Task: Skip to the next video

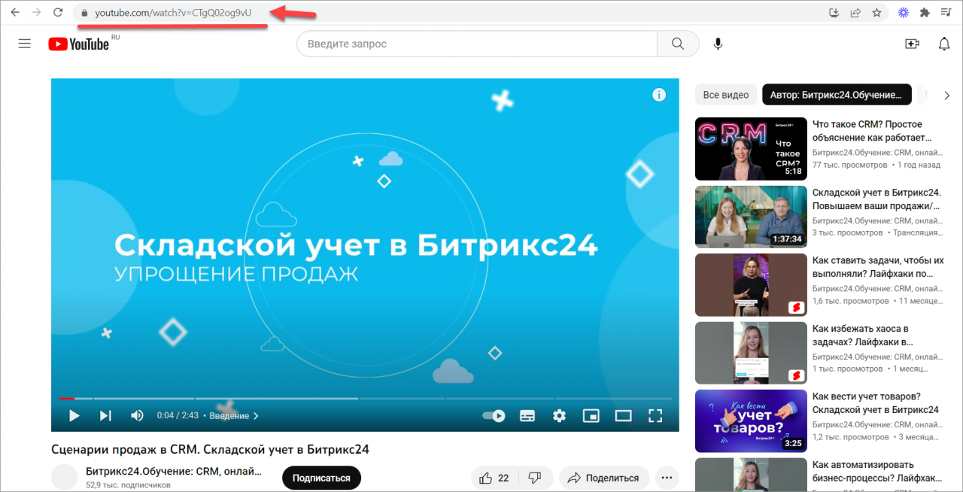Action: pos(105,415)
